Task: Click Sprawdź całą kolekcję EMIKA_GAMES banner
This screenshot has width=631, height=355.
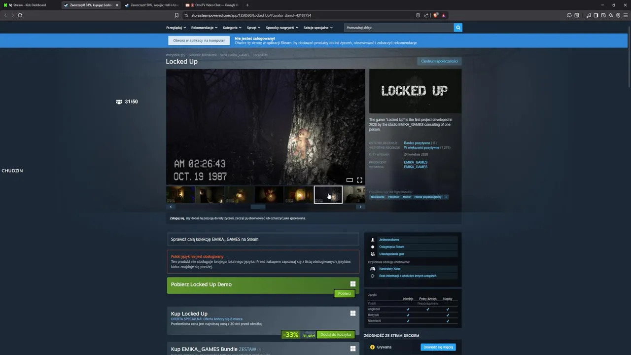Action: click(263, 239)
